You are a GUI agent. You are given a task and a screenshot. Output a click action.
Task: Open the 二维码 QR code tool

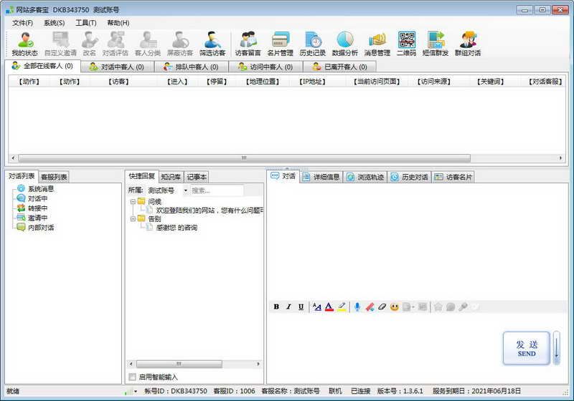(406, 44)
